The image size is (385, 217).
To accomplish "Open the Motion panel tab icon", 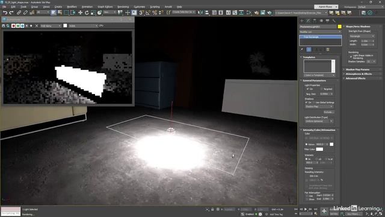I will pyautogui.click(x=321, y=21).
